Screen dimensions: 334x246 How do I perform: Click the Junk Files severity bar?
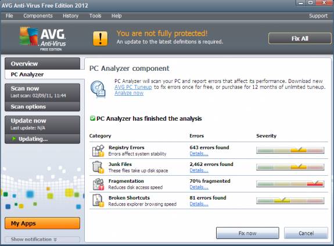[290, 167]
